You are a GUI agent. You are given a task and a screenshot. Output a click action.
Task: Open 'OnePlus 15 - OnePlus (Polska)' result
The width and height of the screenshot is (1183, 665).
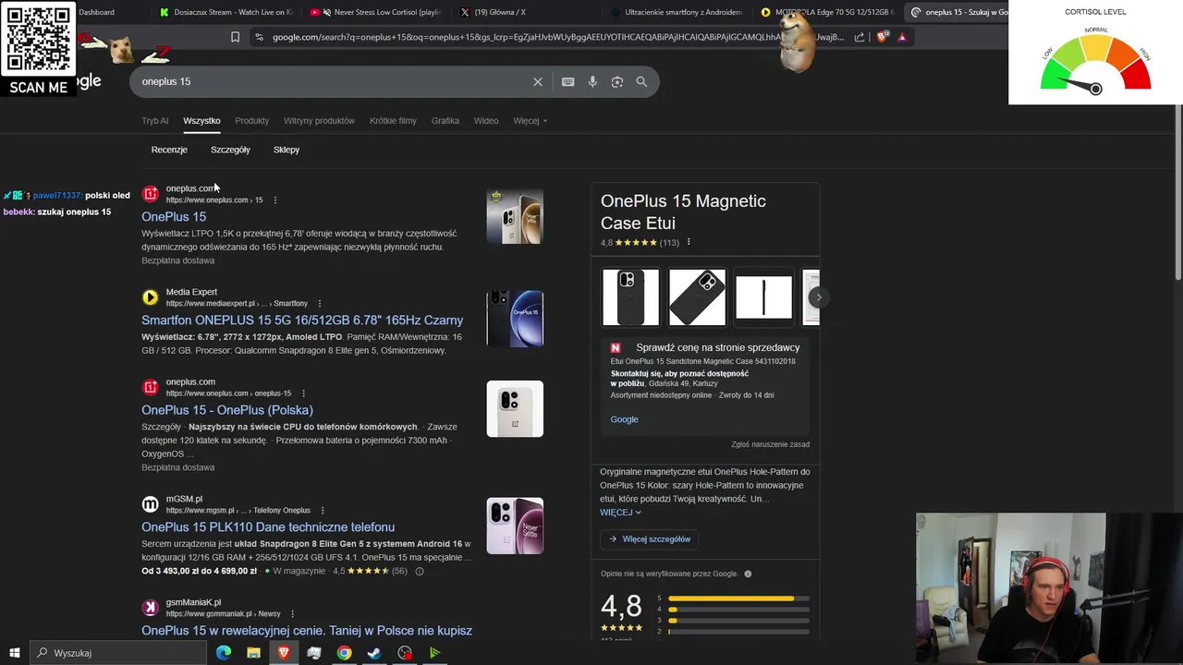tap(227, 410)
